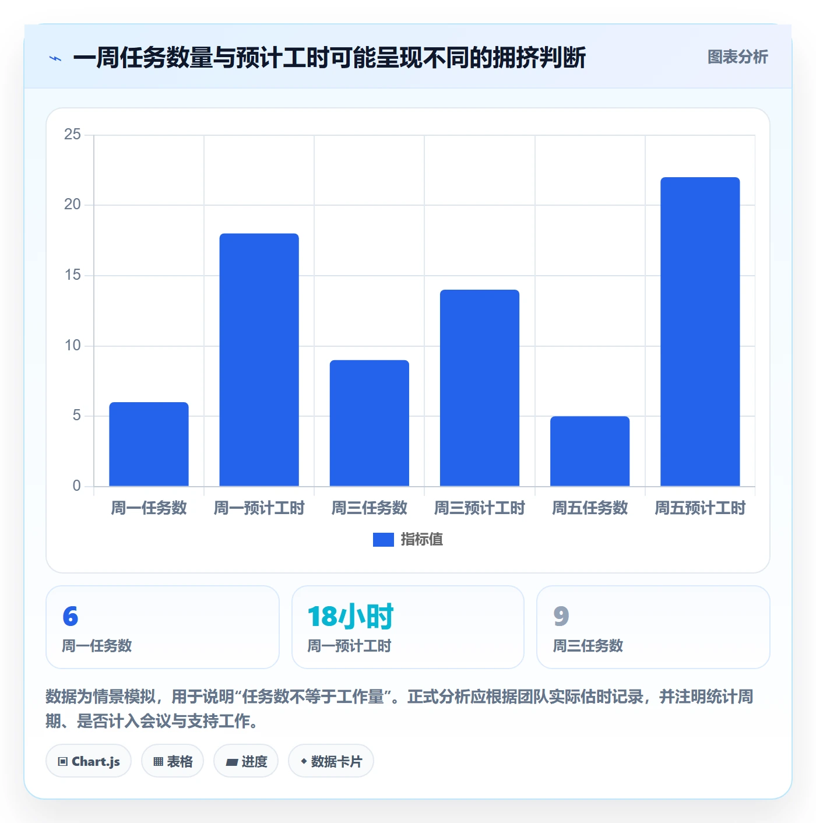Screen dimensions: 816x823
Task: Click the diamond icon in 数据卡片 chip
Action: click(x=304, y=761)
